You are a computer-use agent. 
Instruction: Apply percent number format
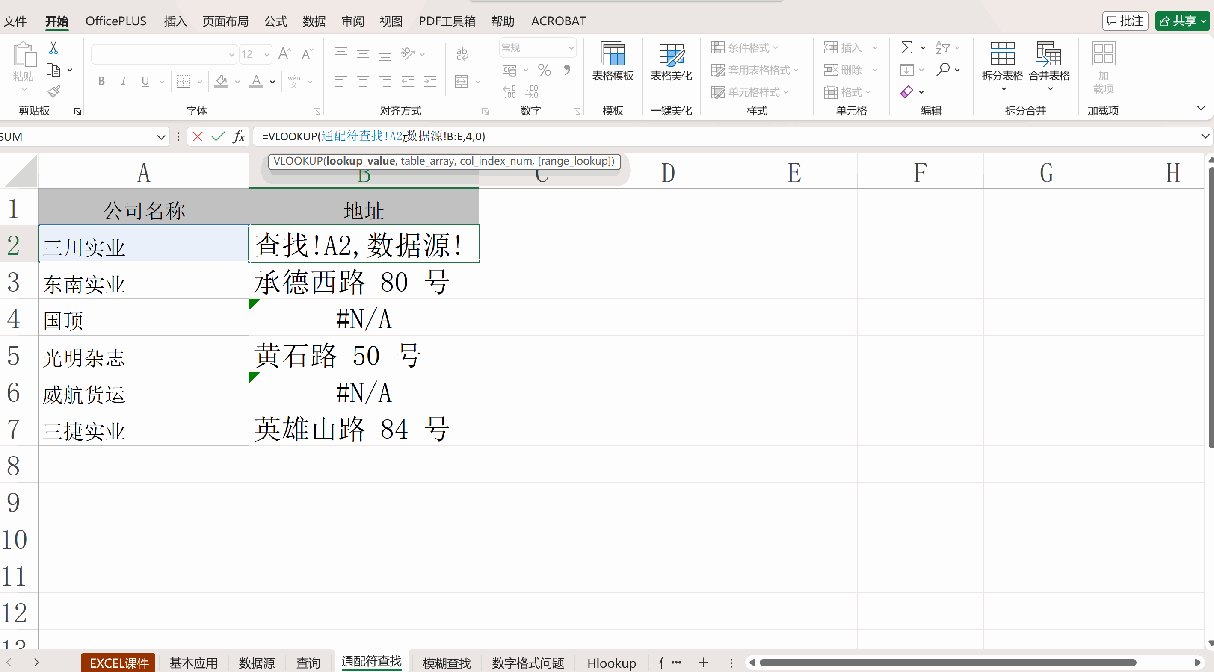coord(544,69)
